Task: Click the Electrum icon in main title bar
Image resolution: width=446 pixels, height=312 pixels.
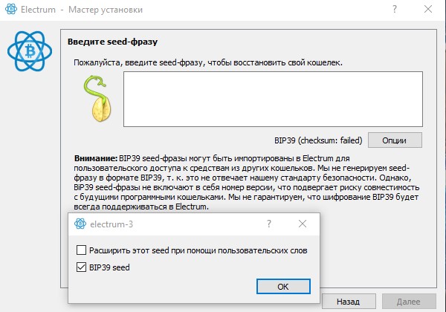Action: (11, 9)
